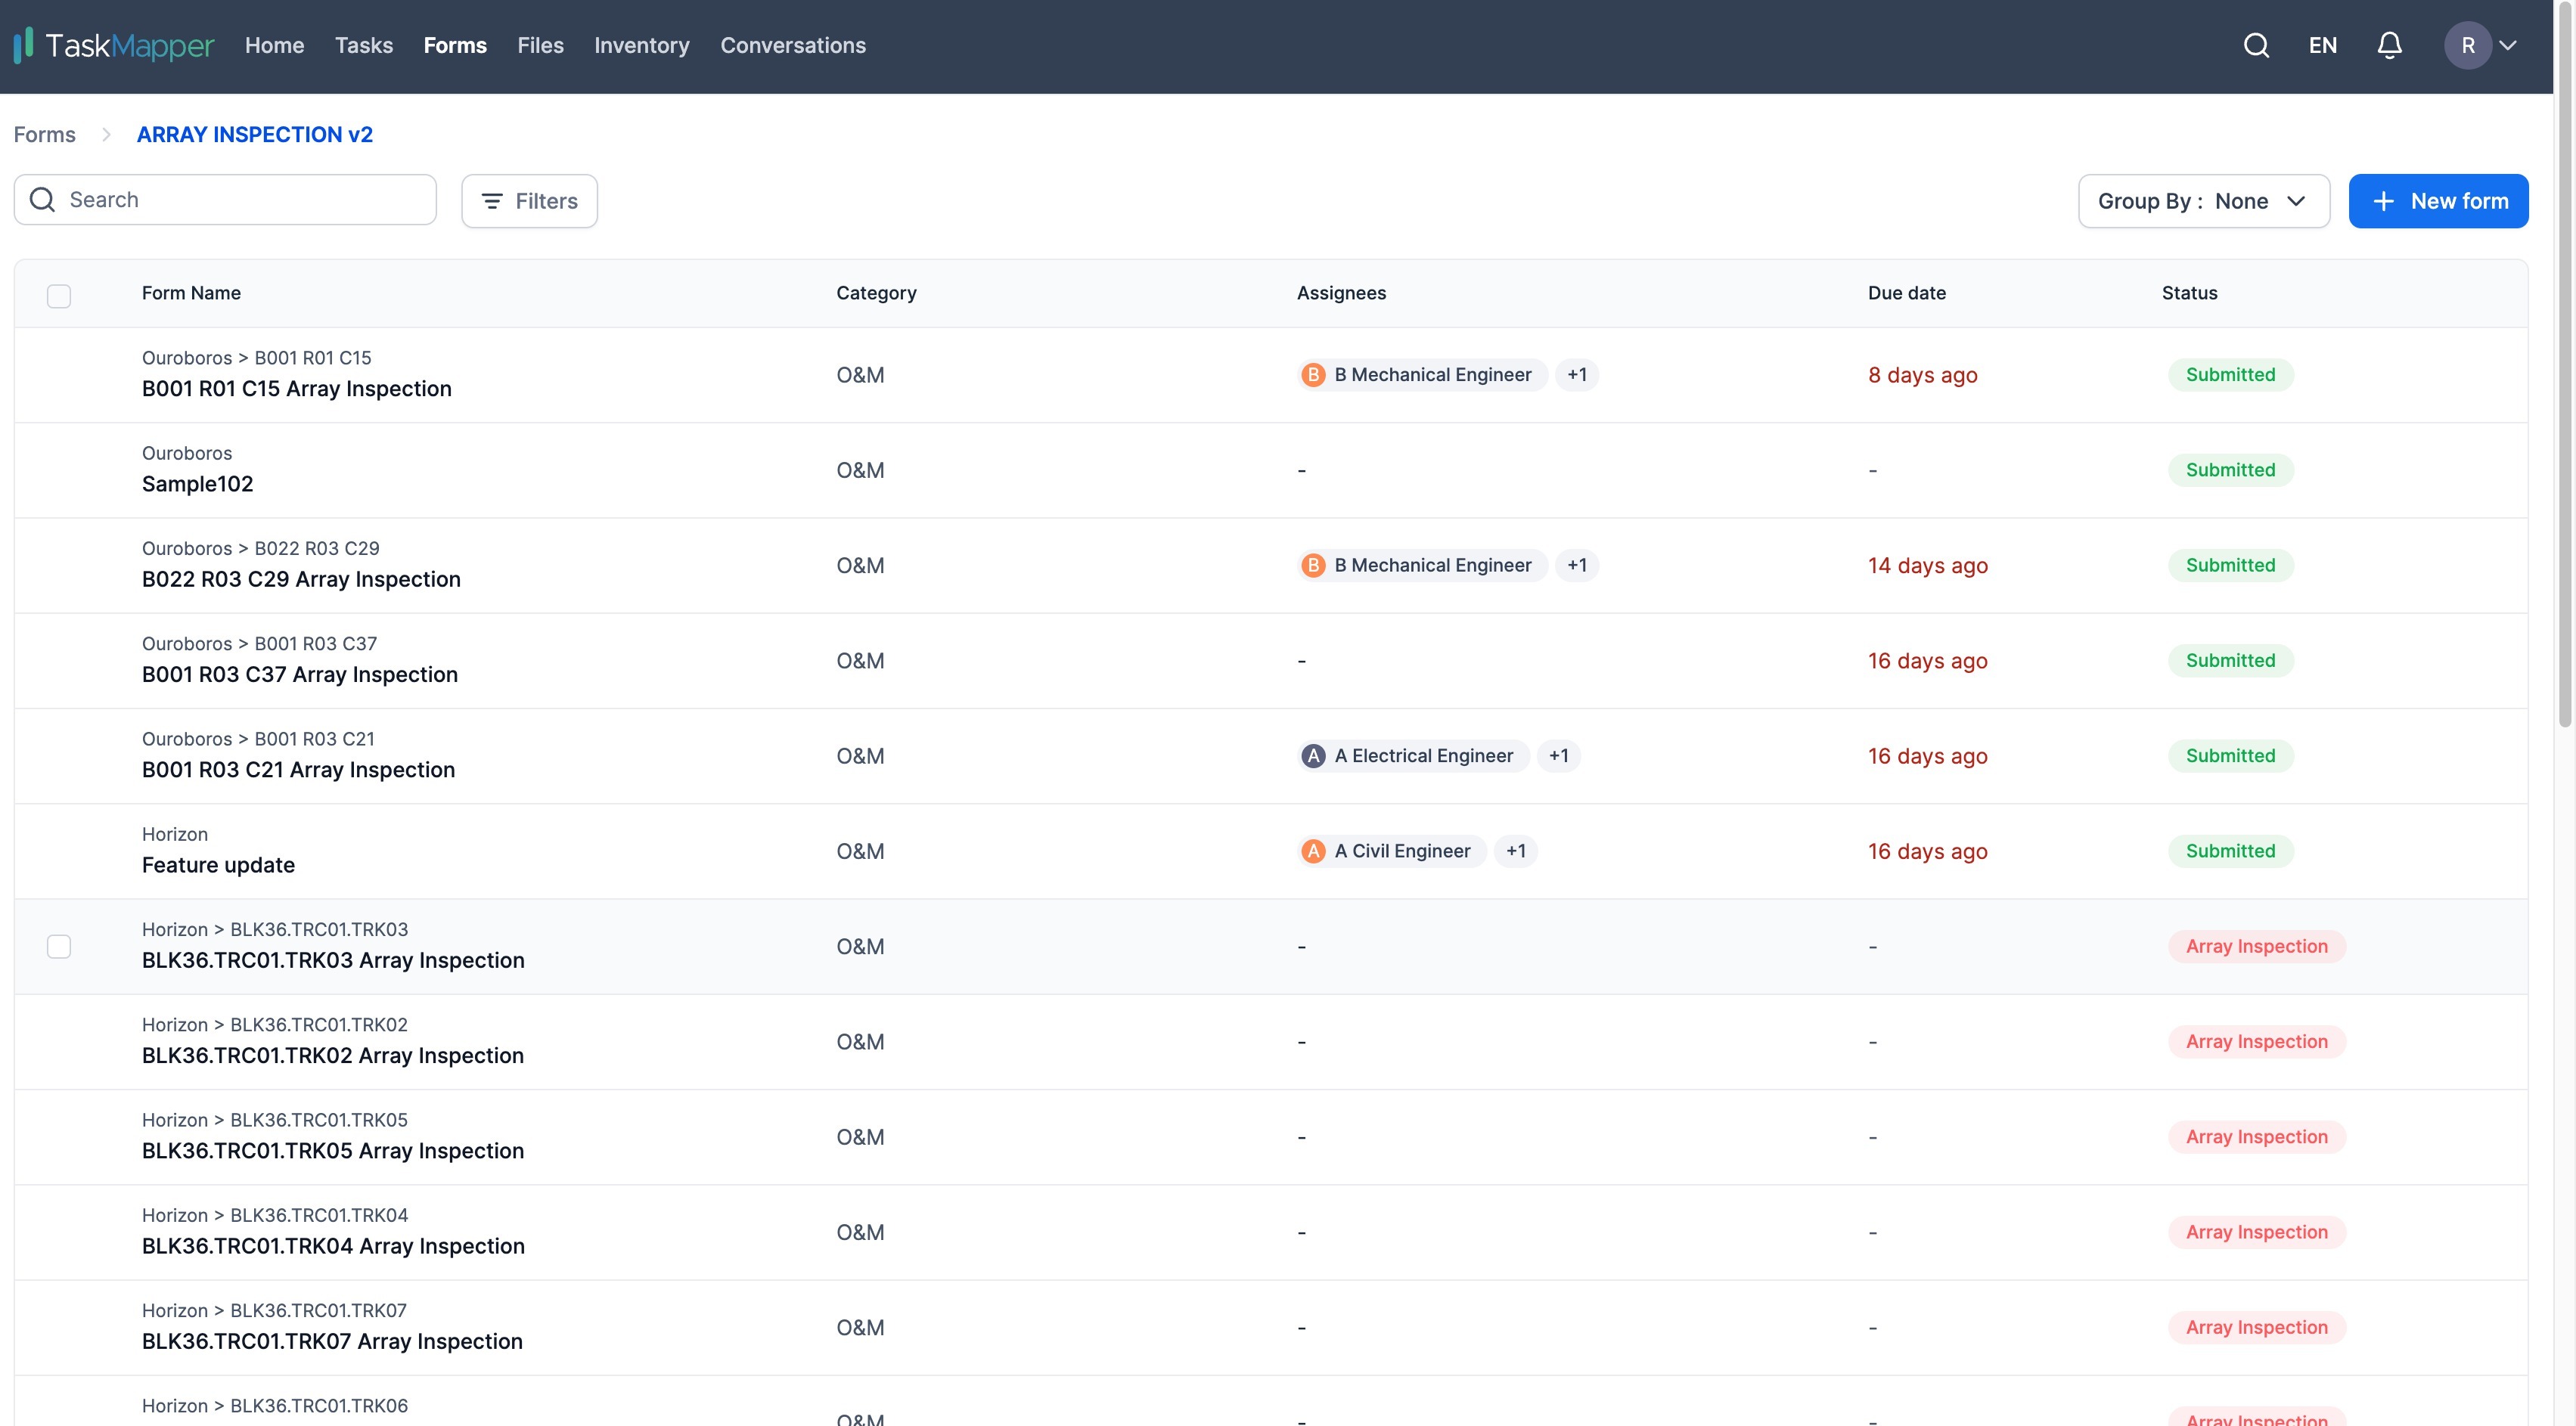2576x1426 pixels.
Task: Check the BLK36.TRC01.TRK03 row checkbox
Action: pyautogui.click(x=59, y=946)
